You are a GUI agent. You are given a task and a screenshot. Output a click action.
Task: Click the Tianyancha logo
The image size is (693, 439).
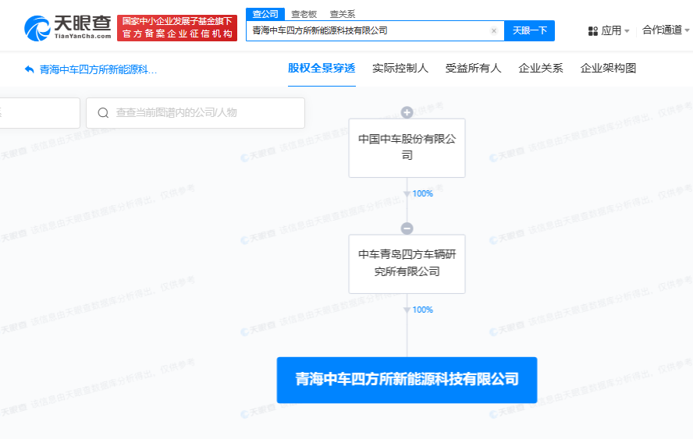pos(68,28)
